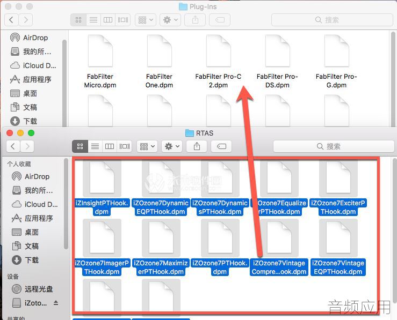This screenshot has height=320, width=397.
Task: Open 我的所… in Plug-Ins window sidebar
Action: (x=31, y=51)
